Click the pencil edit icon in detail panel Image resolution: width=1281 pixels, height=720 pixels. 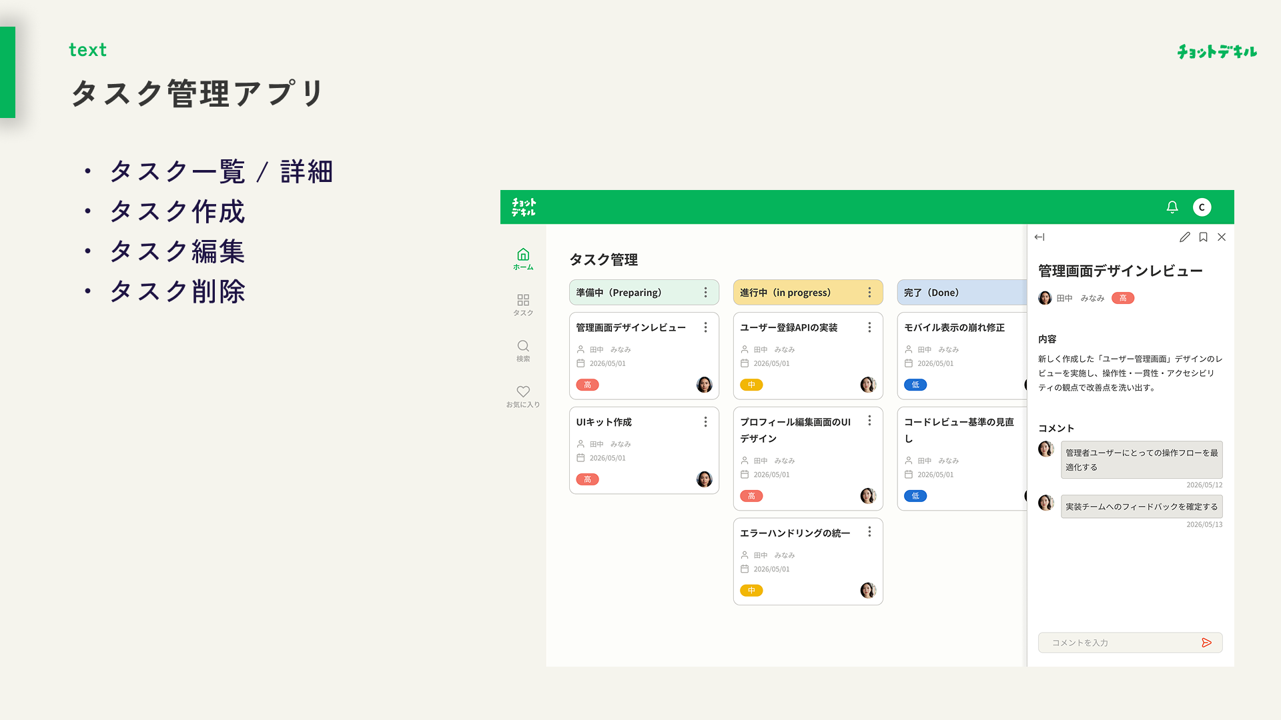[x=1184, y=237]
